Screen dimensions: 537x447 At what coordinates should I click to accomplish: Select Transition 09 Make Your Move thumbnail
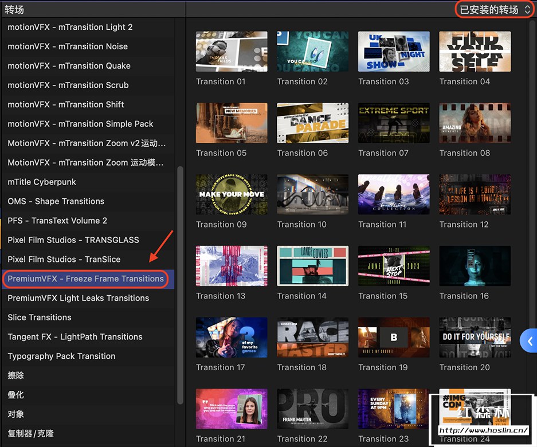(x=232, y=194)
